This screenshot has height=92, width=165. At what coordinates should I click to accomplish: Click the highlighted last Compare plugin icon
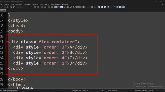click(123, 7)
